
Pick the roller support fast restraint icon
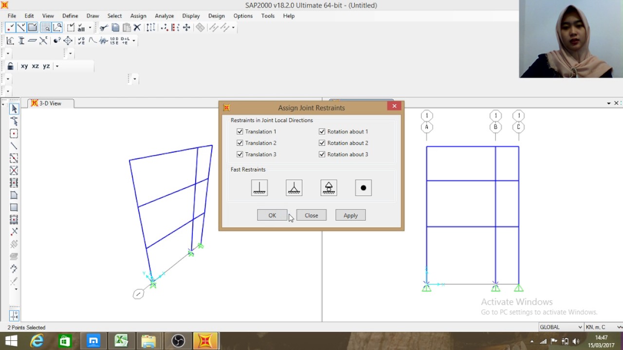point(329,188)
